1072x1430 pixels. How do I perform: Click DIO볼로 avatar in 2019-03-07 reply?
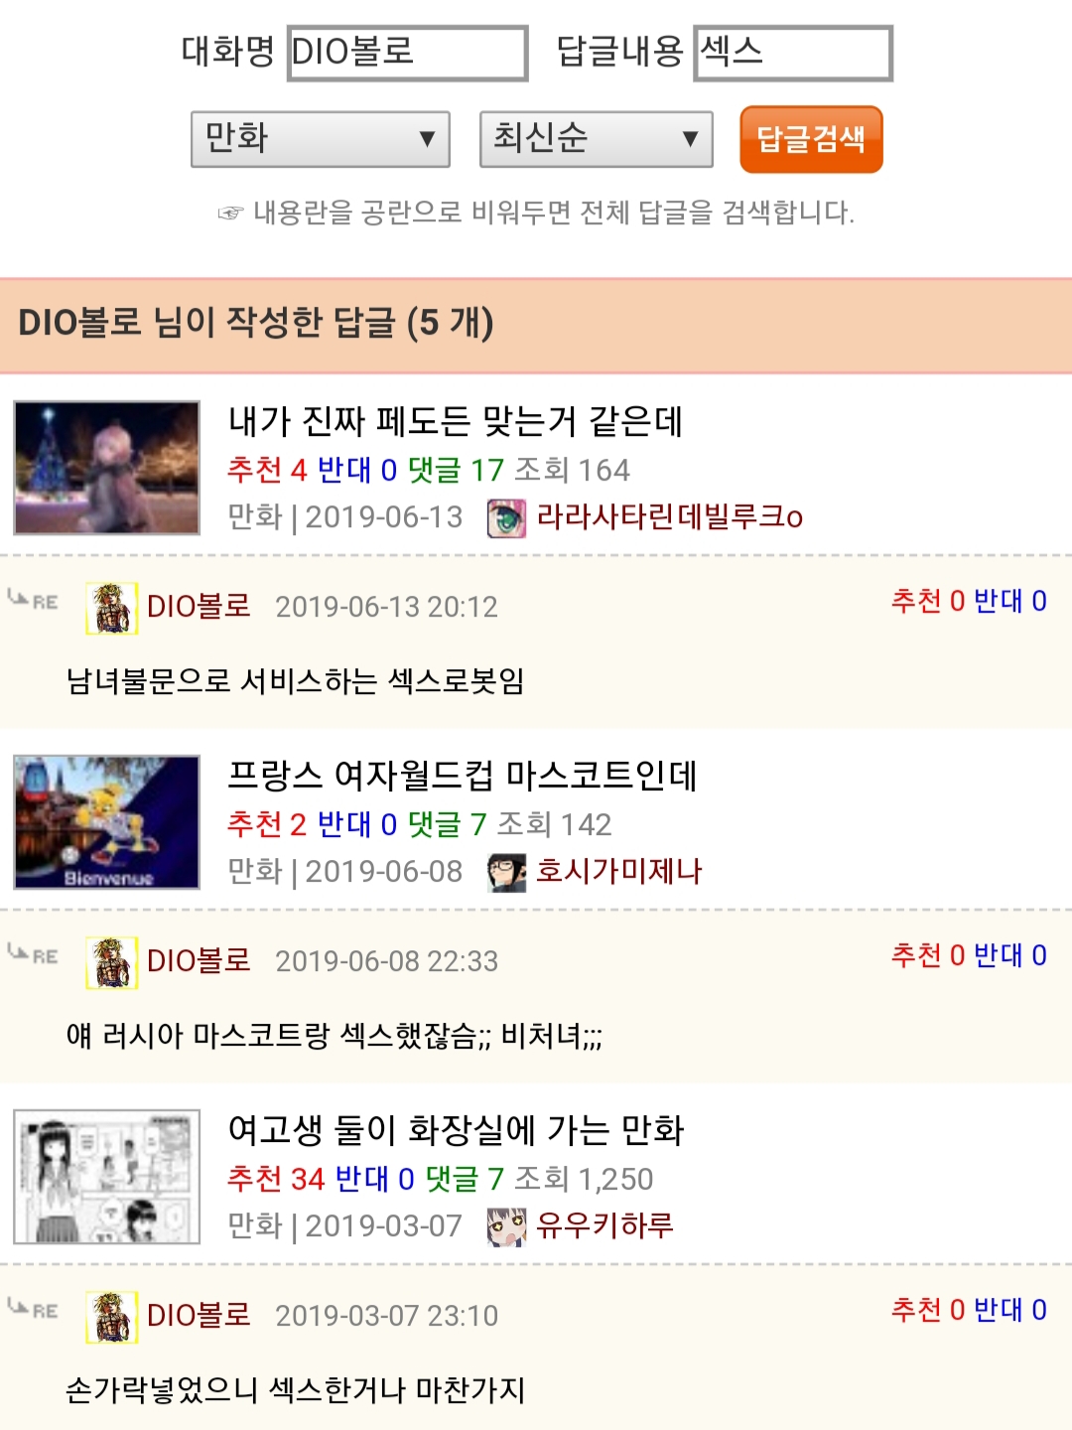[x=112, y=1317]
